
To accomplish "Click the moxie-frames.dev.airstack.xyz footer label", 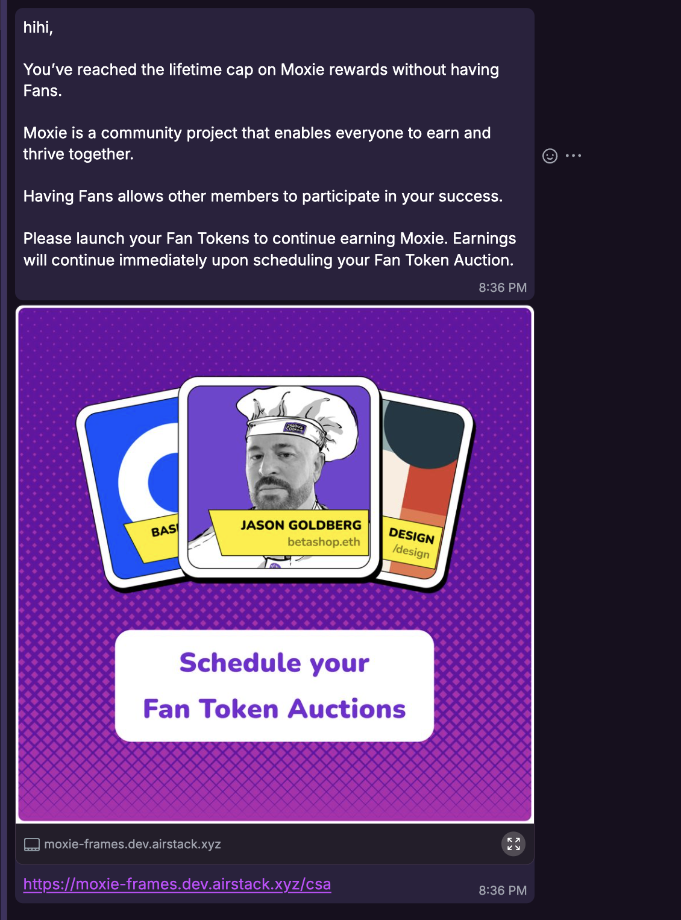I will pyautogui.click(x=133, y=844).
